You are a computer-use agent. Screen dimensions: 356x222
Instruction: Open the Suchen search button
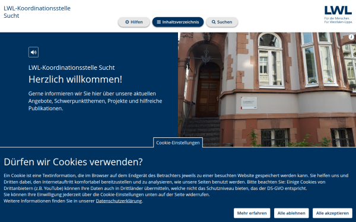222,22
